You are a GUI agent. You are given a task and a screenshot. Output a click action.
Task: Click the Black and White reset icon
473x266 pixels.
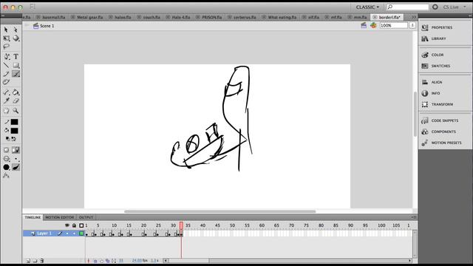7,139
